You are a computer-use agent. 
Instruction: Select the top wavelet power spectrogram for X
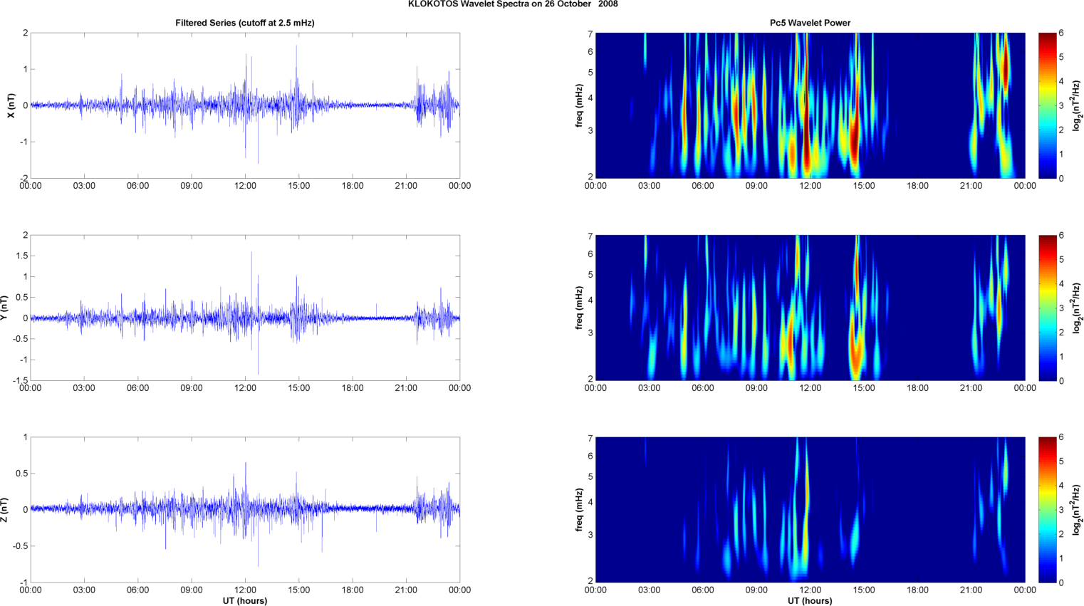point(810,105)
